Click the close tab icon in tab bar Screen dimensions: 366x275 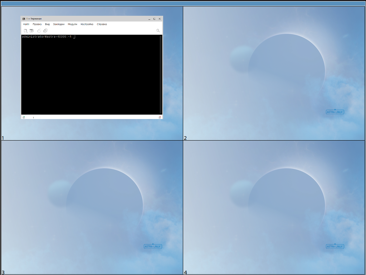pos(160,117)
